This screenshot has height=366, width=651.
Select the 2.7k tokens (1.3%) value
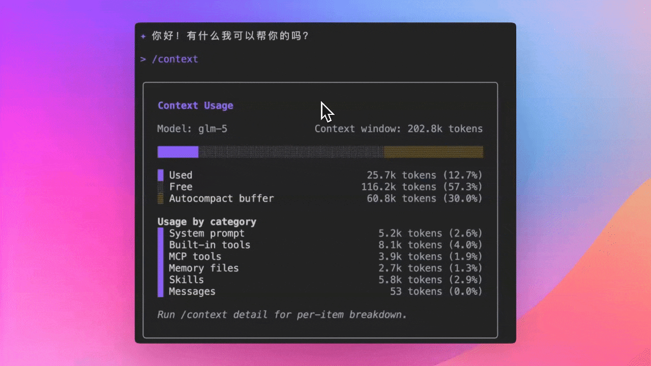coord(430,268)
